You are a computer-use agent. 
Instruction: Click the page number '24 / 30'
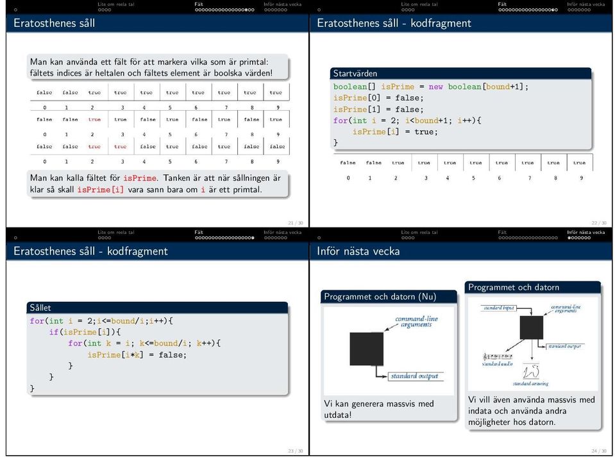599,451
